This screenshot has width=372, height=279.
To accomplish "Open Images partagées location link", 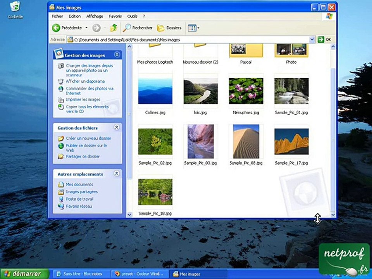I will pyautogui.click(x=82, y=192).
